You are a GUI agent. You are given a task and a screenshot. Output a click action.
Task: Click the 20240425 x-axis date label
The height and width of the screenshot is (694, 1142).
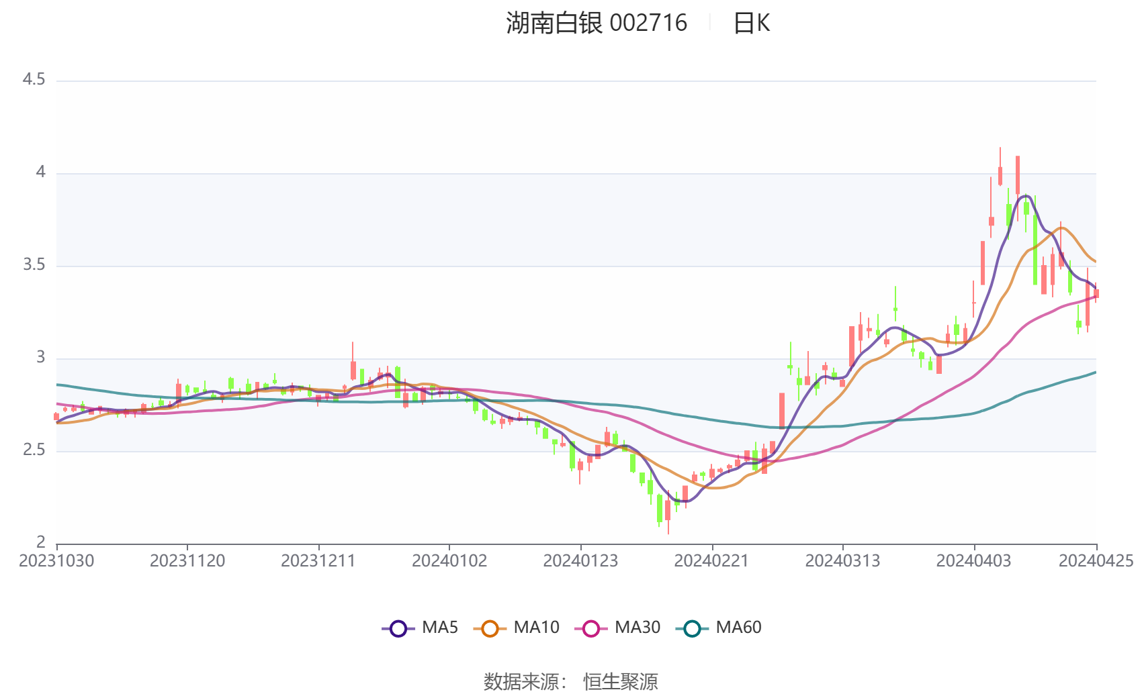(x=1096, y=560)
